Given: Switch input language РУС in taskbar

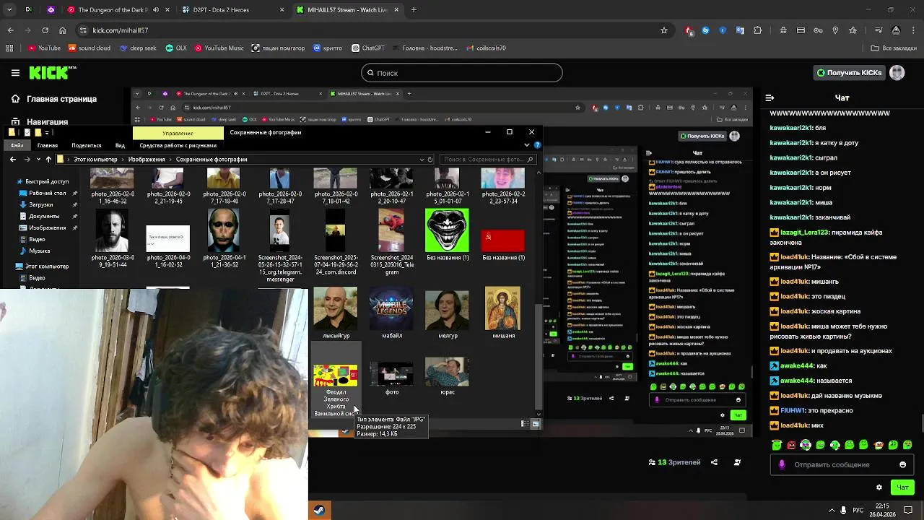Looking at the screenshot, I should [858, 511].
